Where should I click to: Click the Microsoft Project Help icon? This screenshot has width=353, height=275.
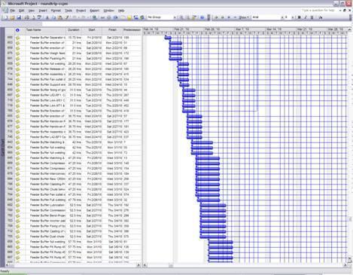pos(202,17)
